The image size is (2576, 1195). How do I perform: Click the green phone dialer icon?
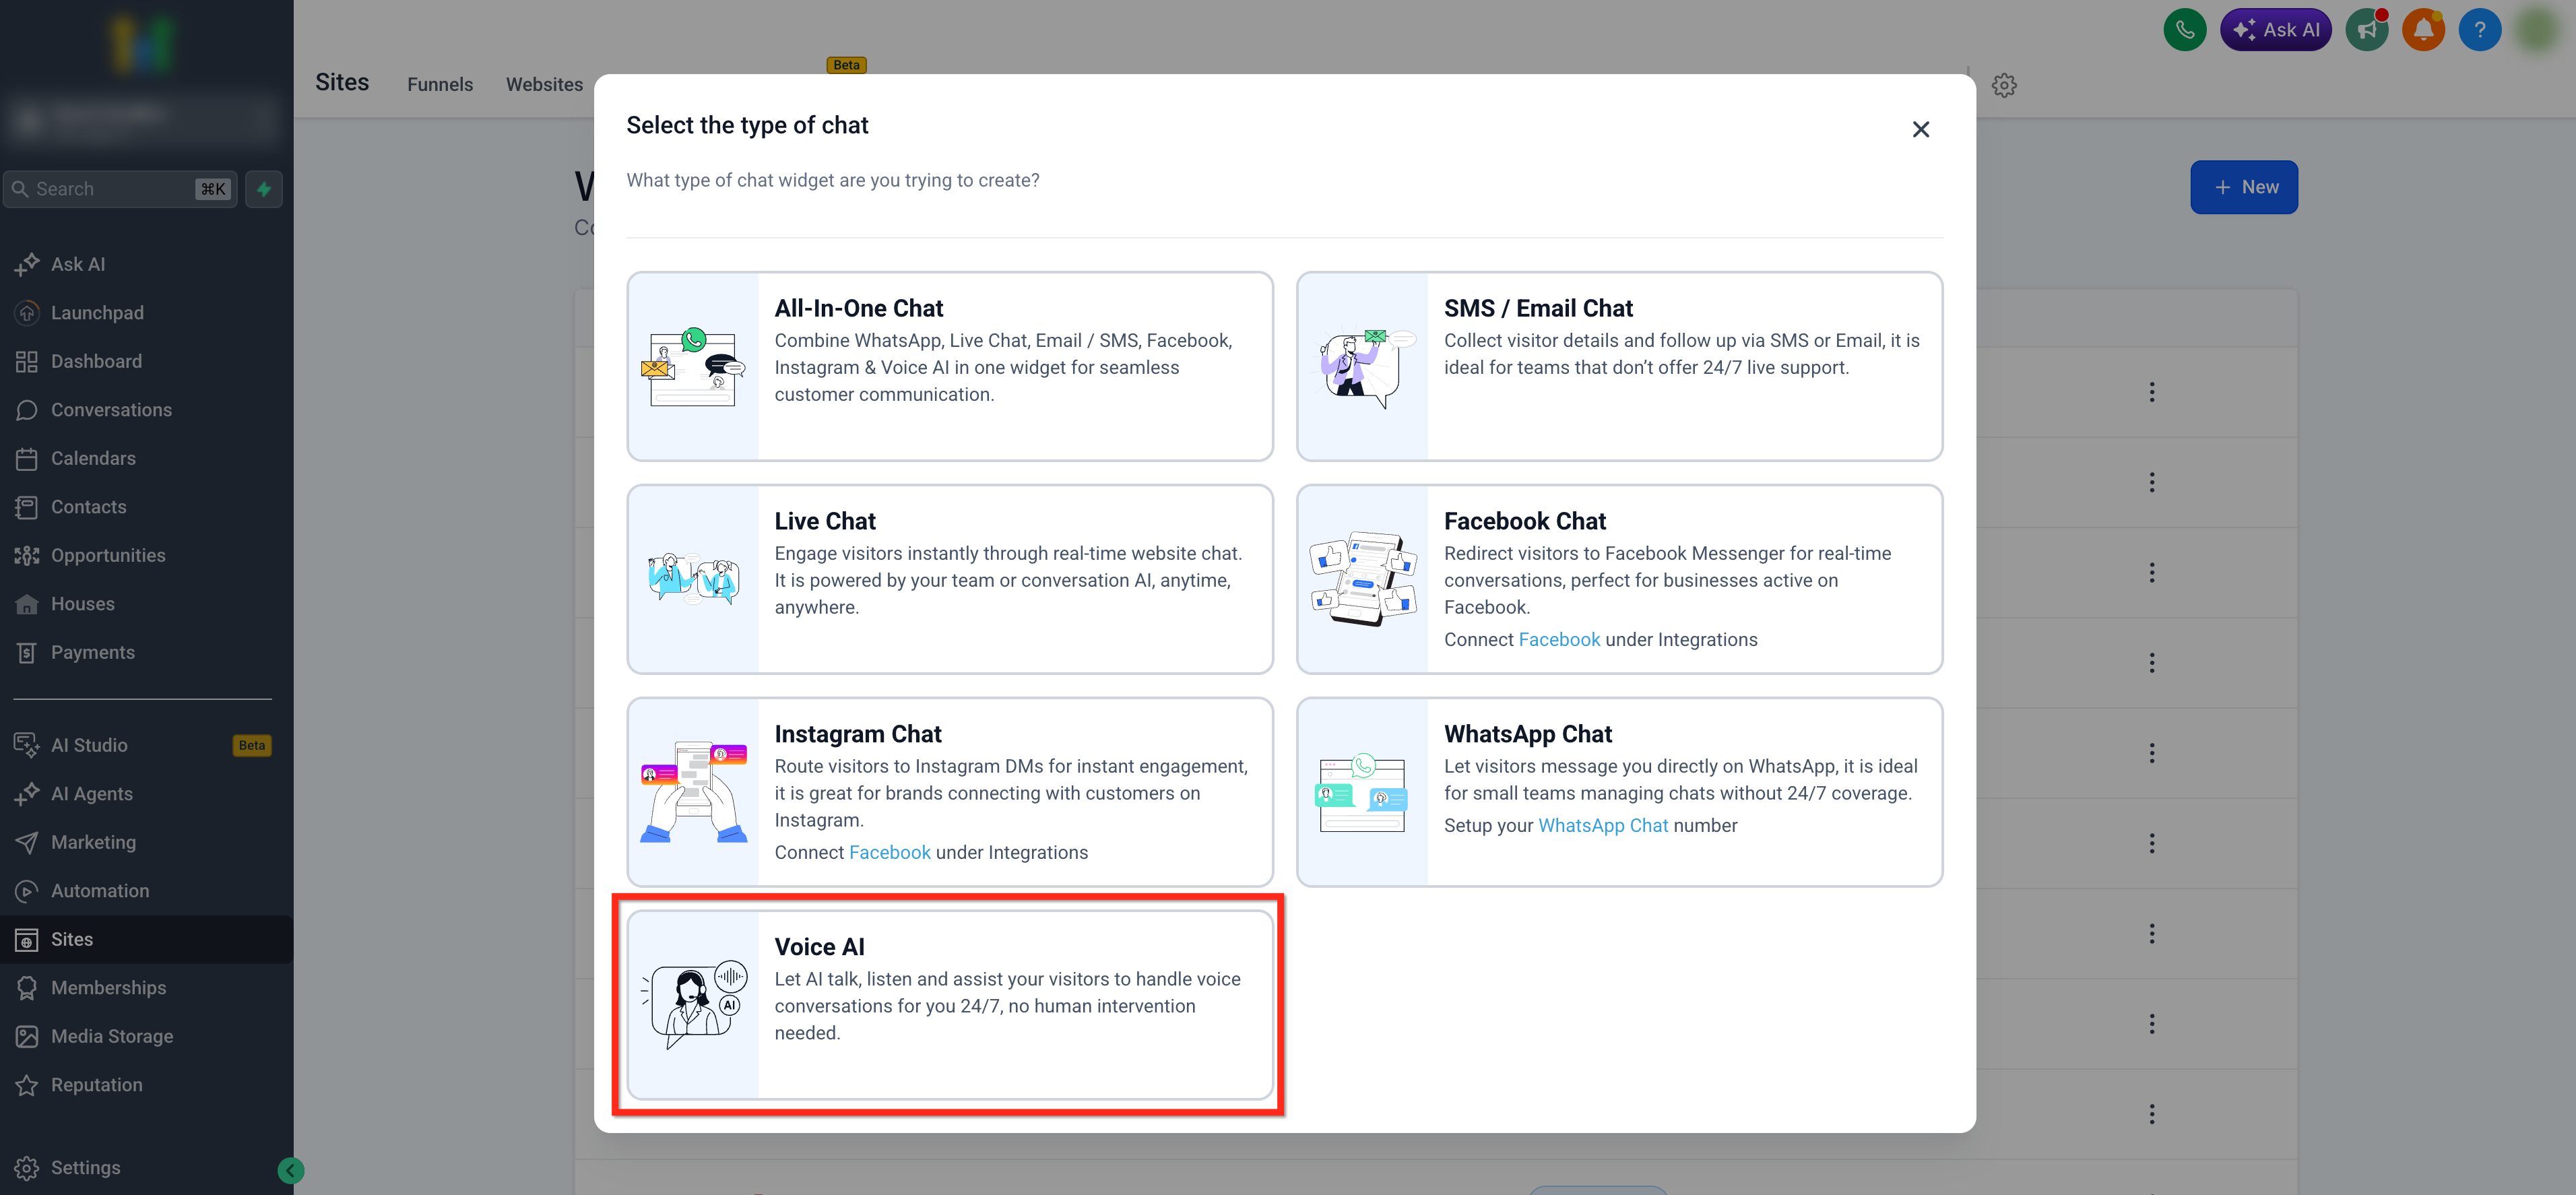click(x=2184, y=30)
